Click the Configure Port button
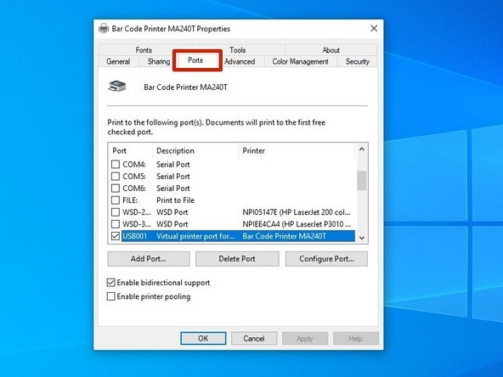 point(326,259)
